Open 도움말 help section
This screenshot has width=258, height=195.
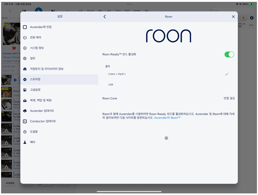pyautogui.click(x=60, y=132)
